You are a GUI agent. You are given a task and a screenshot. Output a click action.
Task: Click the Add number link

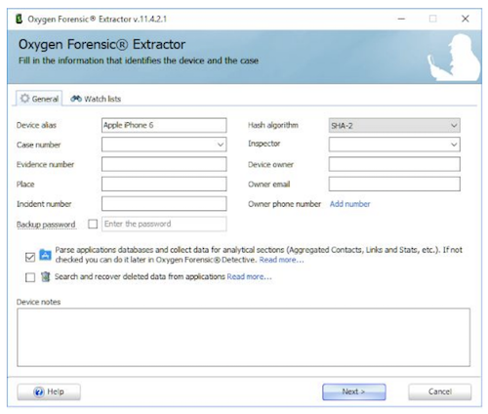click(x=350, y=204)
